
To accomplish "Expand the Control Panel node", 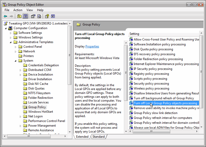I will (15, 47).
